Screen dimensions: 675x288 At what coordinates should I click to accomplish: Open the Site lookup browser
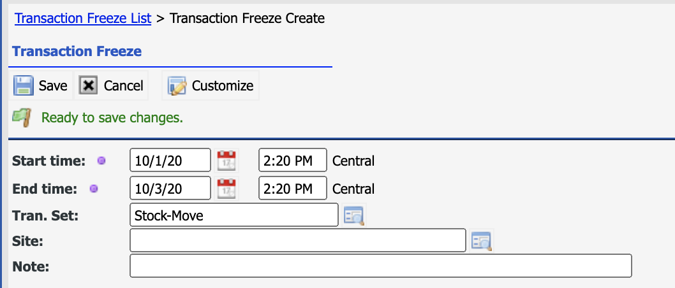(x=481, y=241)
